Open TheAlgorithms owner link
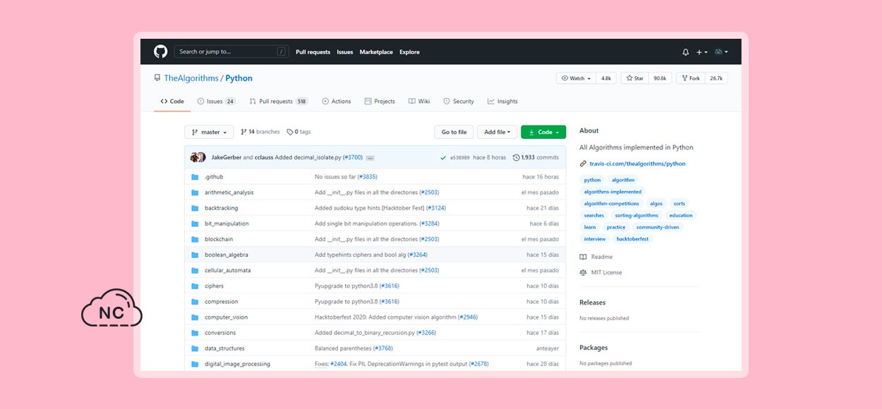882x409 pixels. 191,78
